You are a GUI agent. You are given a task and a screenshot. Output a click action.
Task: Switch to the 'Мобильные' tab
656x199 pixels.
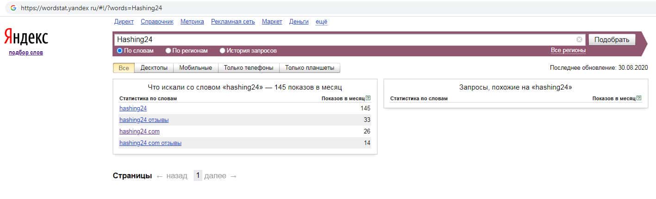(195, 68)
